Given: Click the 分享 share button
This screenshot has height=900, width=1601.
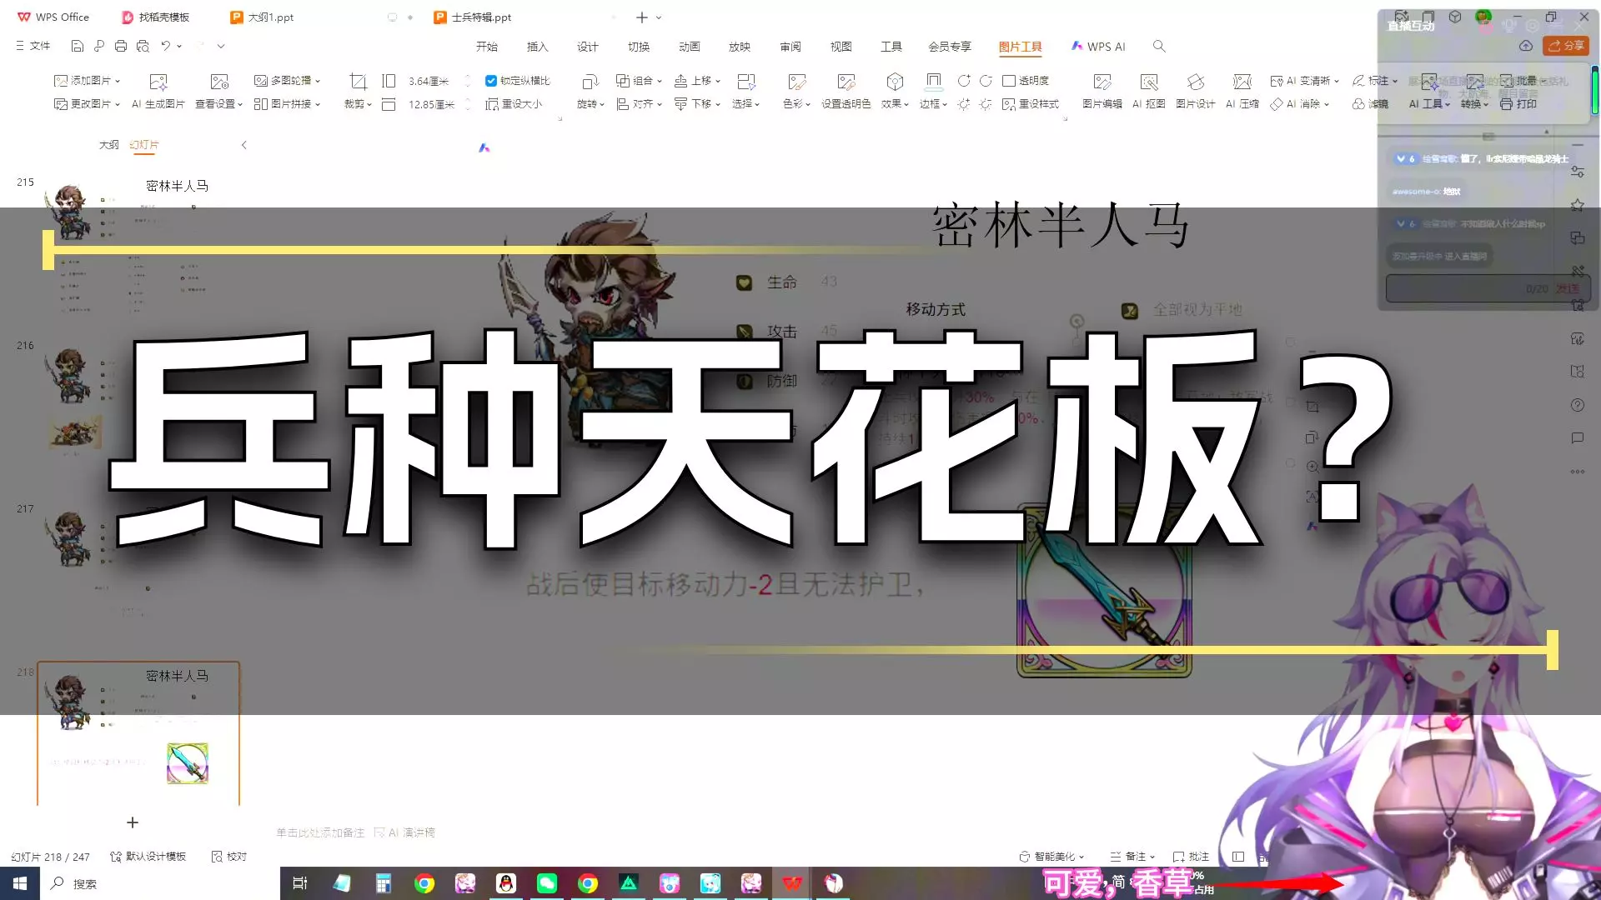Looking at the screenshot, I should point(1566,46).
